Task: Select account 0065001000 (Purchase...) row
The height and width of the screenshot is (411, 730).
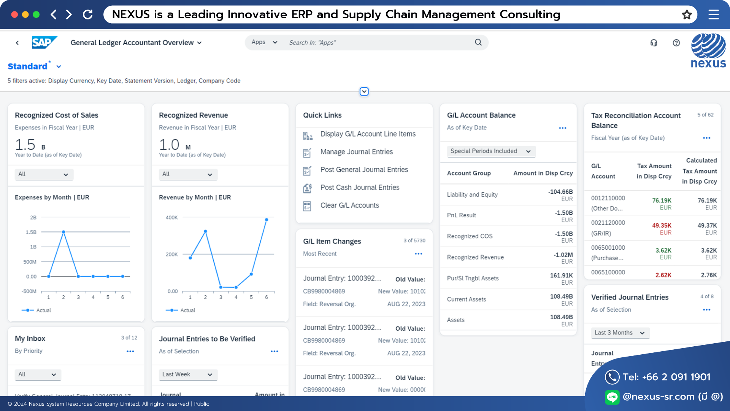Action: click(x=652, y=253)
